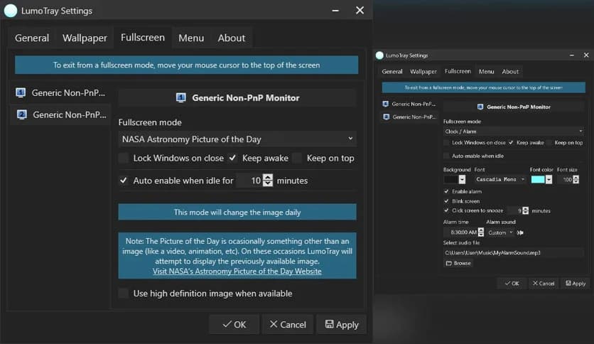The height and width of the screenshot is (344, 594).
Task: Select monitor 2 in the larger window's list
Action: click(60, 114)
